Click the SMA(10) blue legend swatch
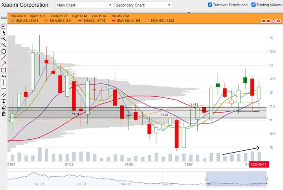 pyautogui.click(x=13, y=21)
